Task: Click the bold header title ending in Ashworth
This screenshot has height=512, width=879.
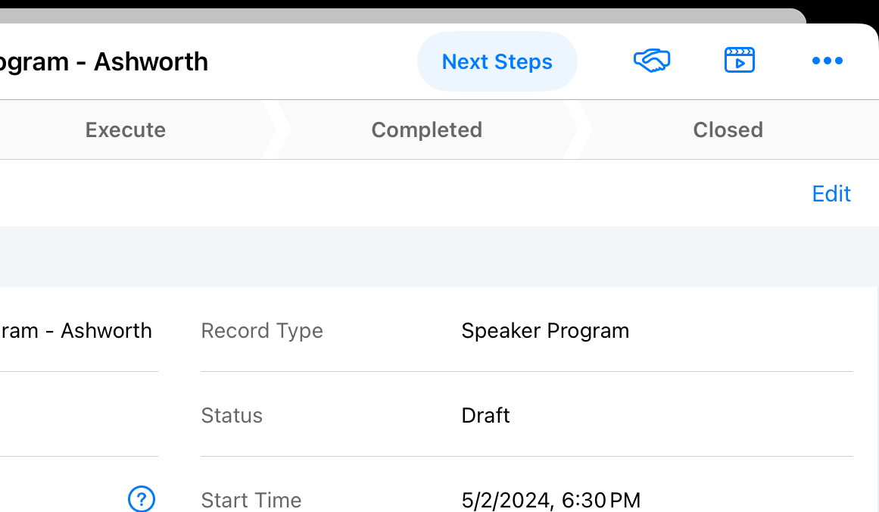Action: tap(104, 62)
